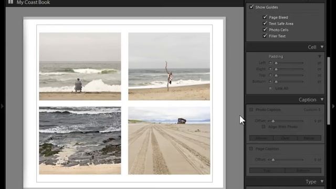The height and width of the screenshot is (189, 336).
Task: Select the driftwood on beach photo
Action: (x=169, y=66)
